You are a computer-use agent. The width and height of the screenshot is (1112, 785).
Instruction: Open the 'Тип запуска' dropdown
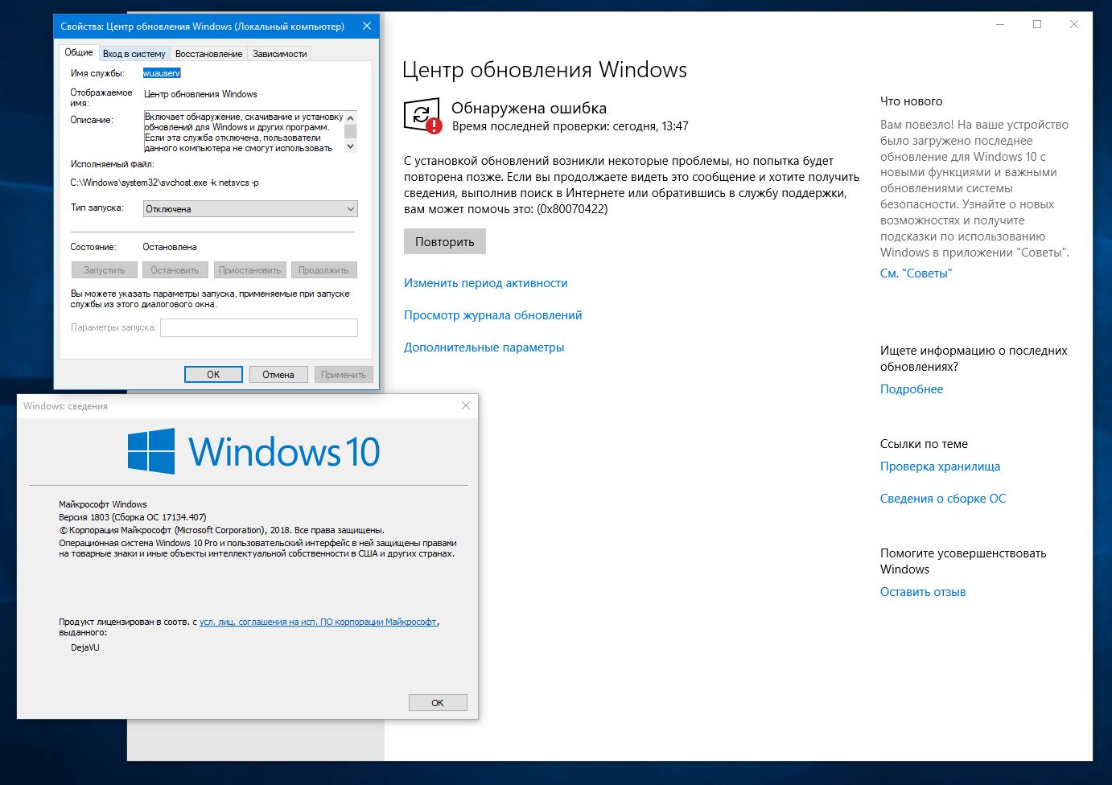click(250, 209)
